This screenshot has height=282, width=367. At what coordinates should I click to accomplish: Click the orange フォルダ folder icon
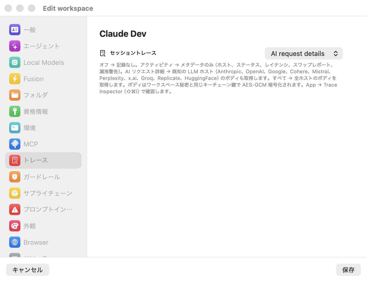[15, 95]
